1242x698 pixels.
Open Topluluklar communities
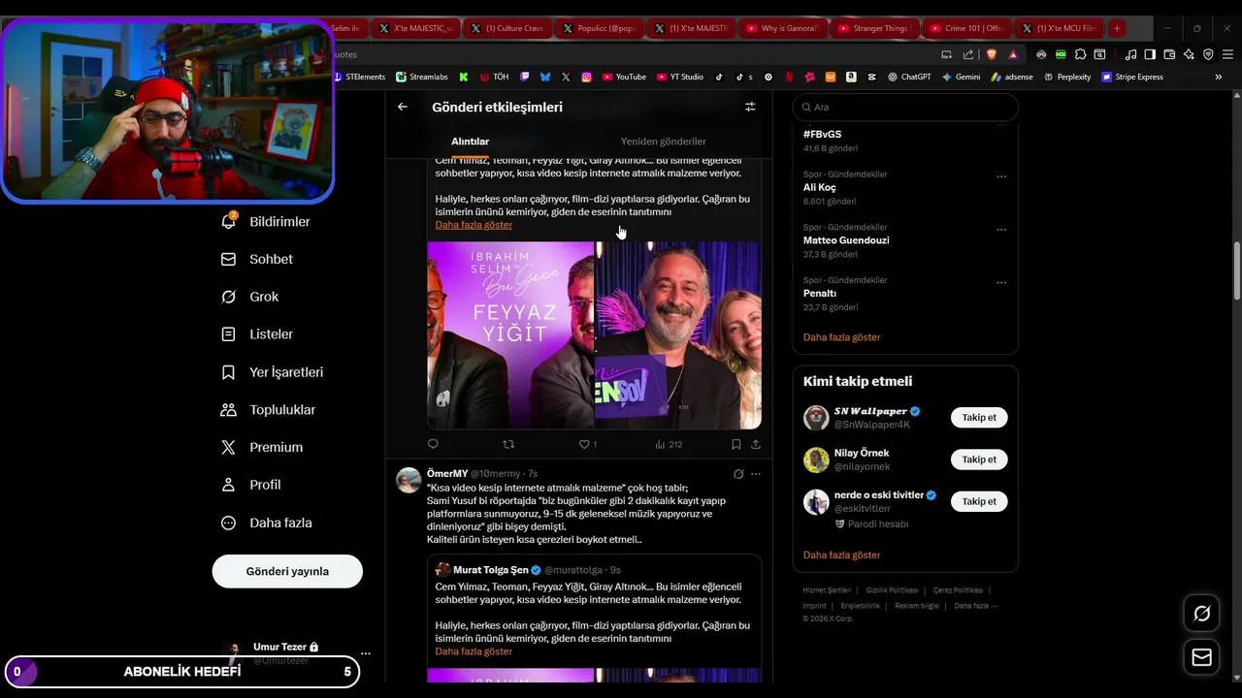tap(269, 410)
